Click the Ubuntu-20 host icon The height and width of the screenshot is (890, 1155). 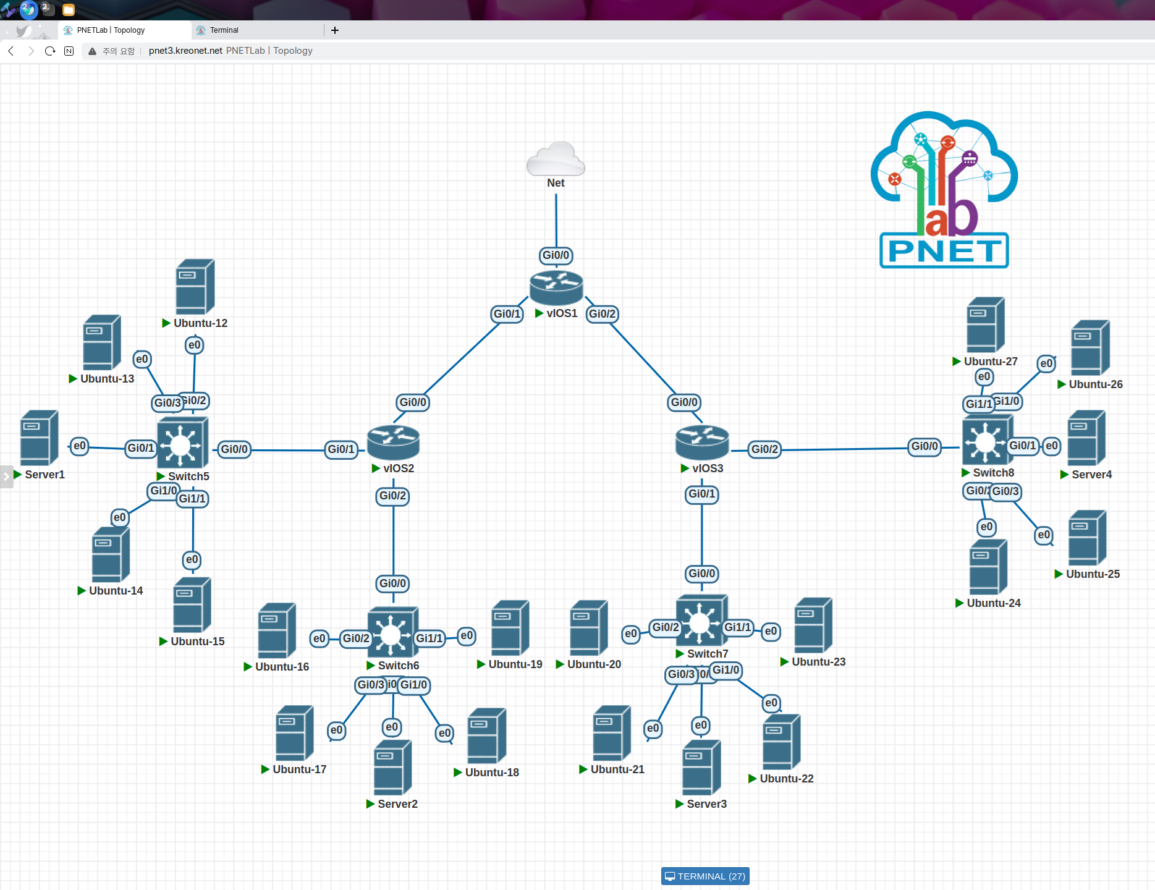coord(589,628)
